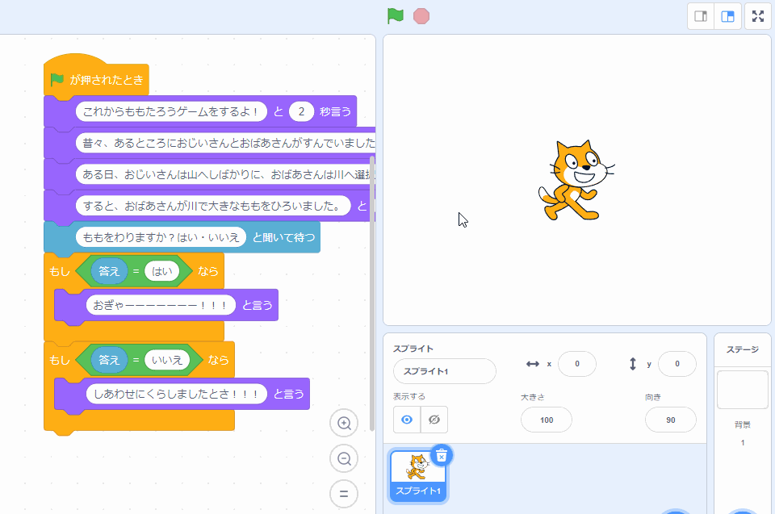Screen dimensions: 775x514
Task: Click text field starting 昔々、あるところに
Action: tap(225, 143)
